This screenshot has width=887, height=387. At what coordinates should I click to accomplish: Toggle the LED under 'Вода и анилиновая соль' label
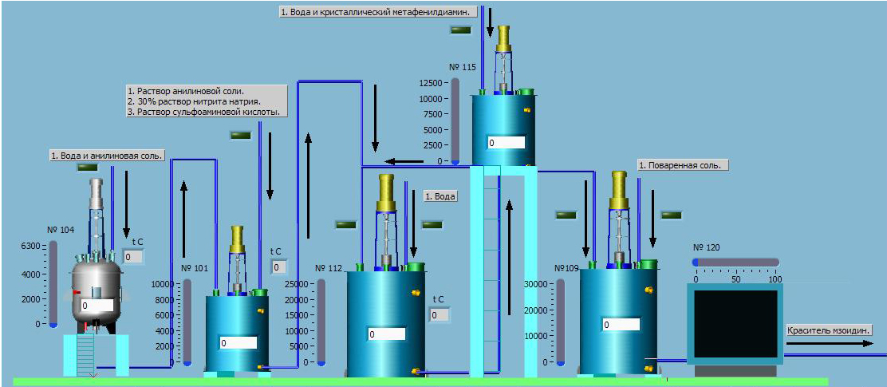tap(87, 167)
